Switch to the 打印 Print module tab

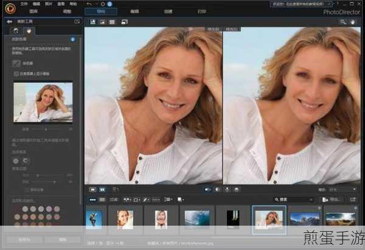tap(201, 12)
